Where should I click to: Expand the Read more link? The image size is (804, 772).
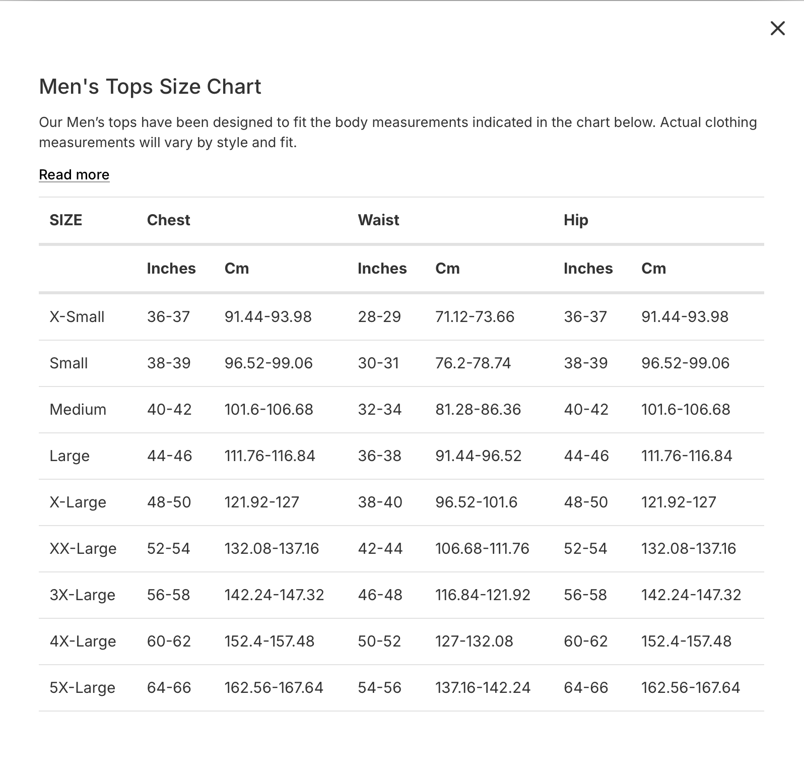[x=74, y=174]
